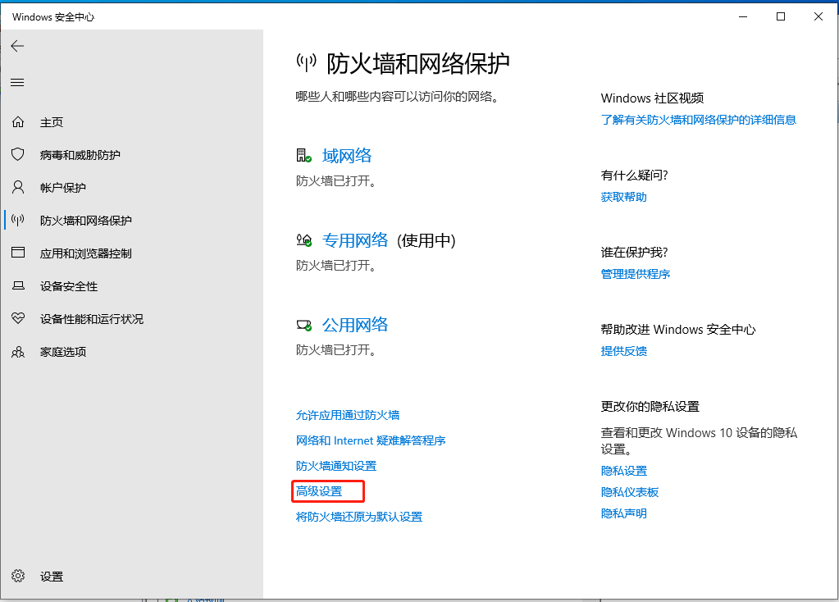Click the 防火墙和网络保护 page heading
This screenshot has height=602, width=839.
point(418,64)
